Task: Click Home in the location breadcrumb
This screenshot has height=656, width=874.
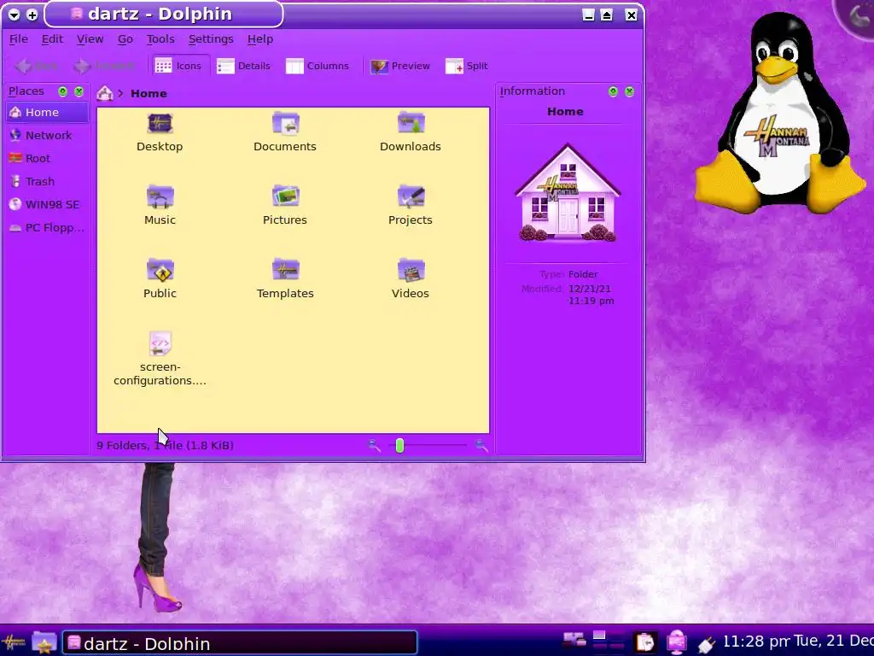Action: 149,93
